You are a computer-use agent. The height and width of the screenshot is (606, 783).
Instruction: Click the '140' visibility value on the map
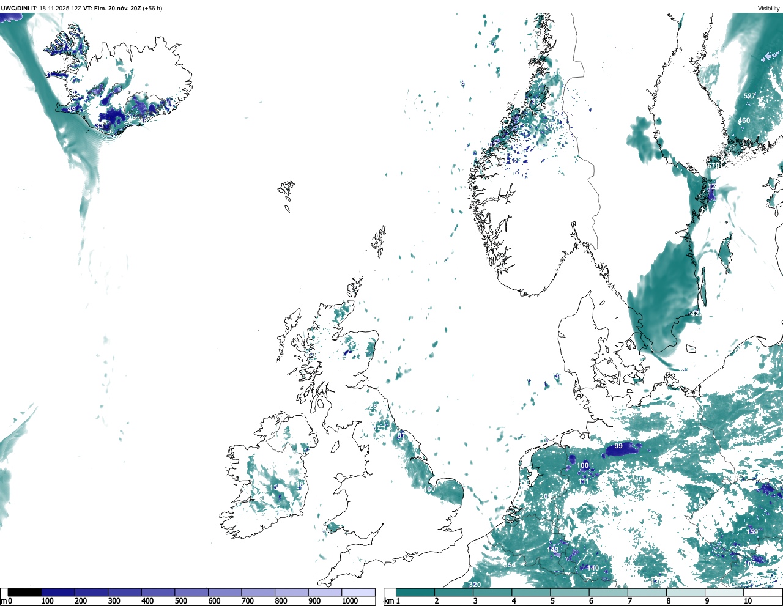pyautogui.click(x=593, y=568)
